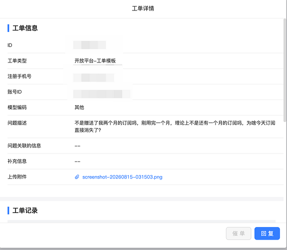The height and width of the screenshot is (250, 287).
Task: Click the blue 回复 reply button
Action: click(x=267, y=233)
